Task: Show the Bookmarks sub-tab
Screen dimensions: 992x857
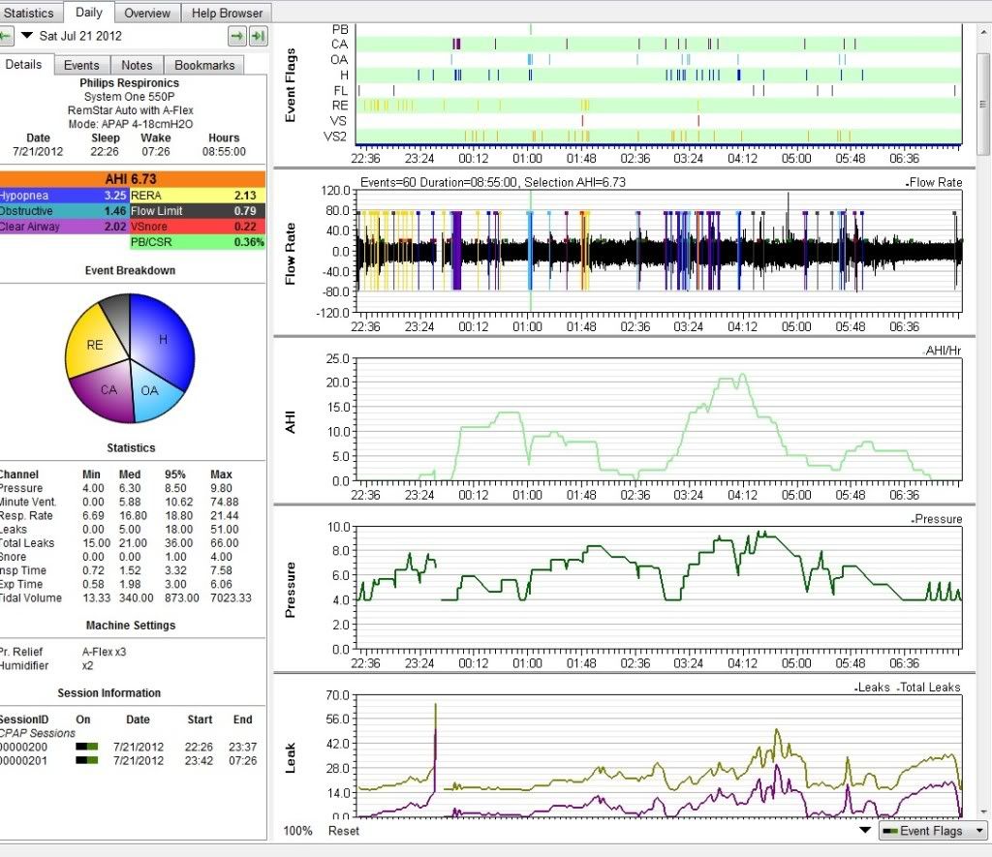Action: (x=203, y=65)
